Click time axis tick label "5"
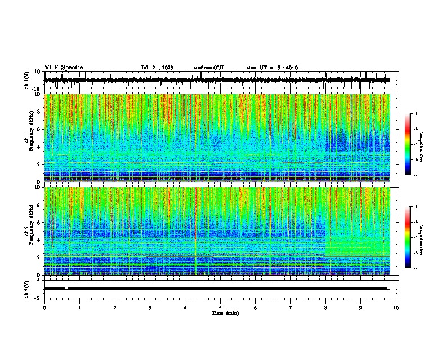This screenshot has height=345, width=446. pos(220,308)
